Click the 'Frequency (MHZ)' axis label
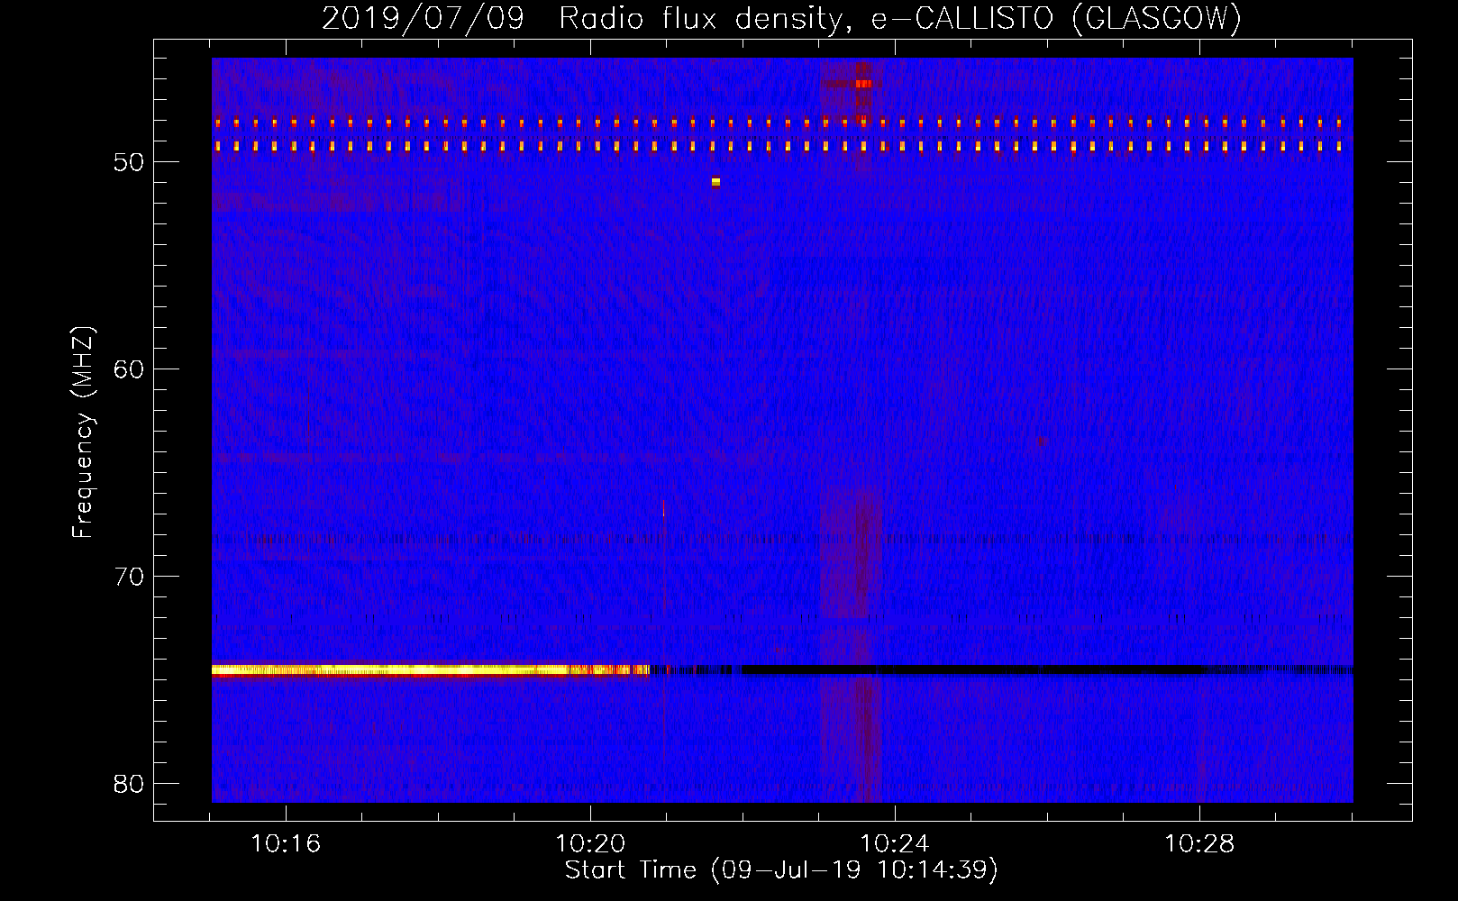The image size is (1458, 901). click(83, 432)
